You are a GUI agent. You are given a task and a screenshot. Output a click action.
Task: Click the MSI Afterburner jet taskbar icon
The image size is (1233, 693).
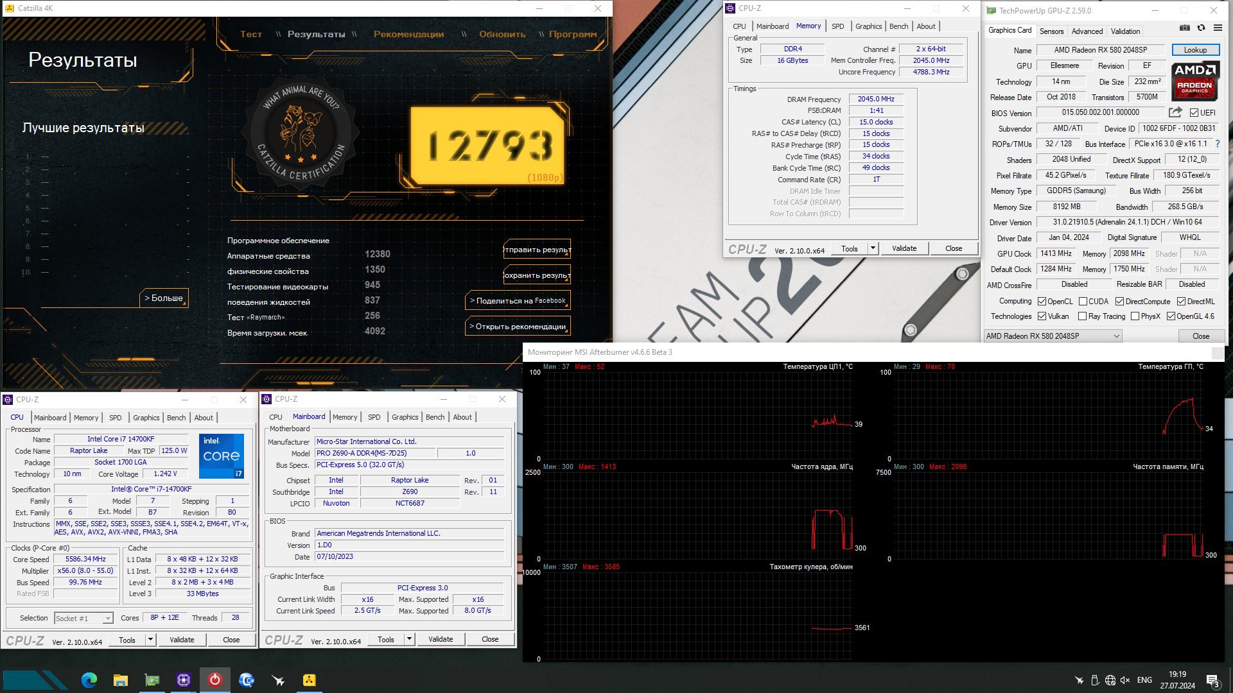(278, 680)
